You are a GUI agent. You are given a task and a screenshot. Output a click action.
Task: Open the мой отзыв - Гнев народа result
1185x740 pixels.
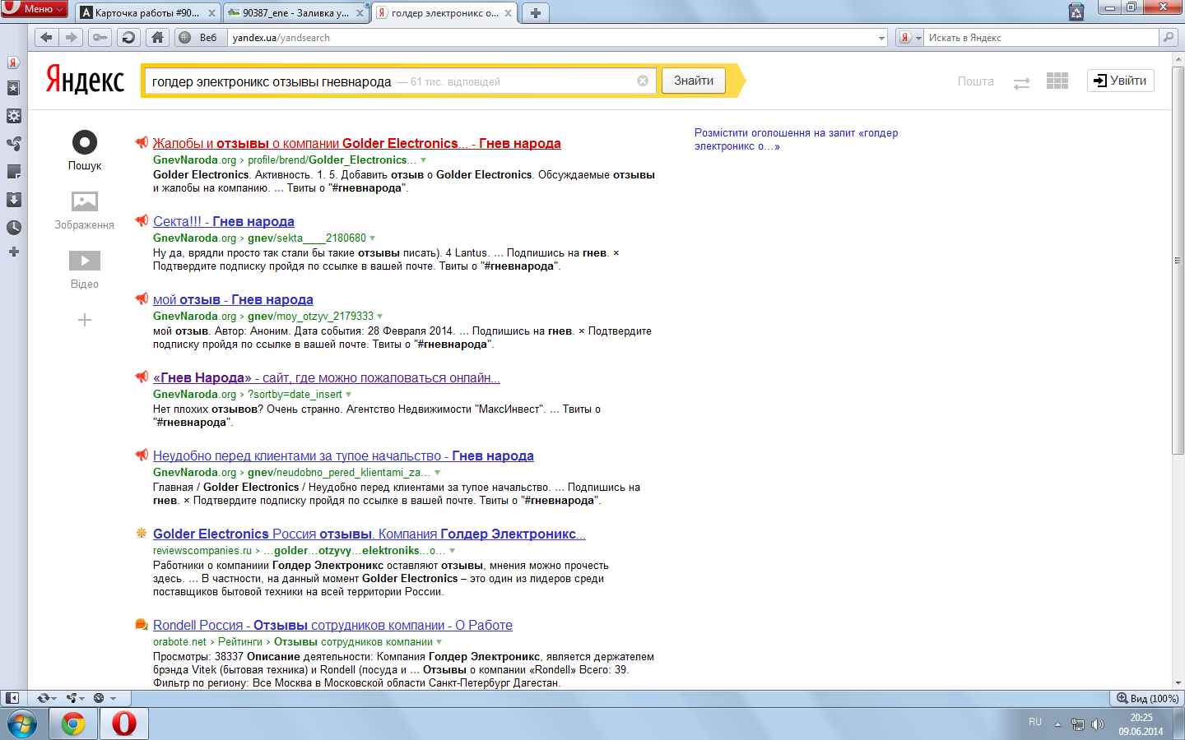point(233,299)
